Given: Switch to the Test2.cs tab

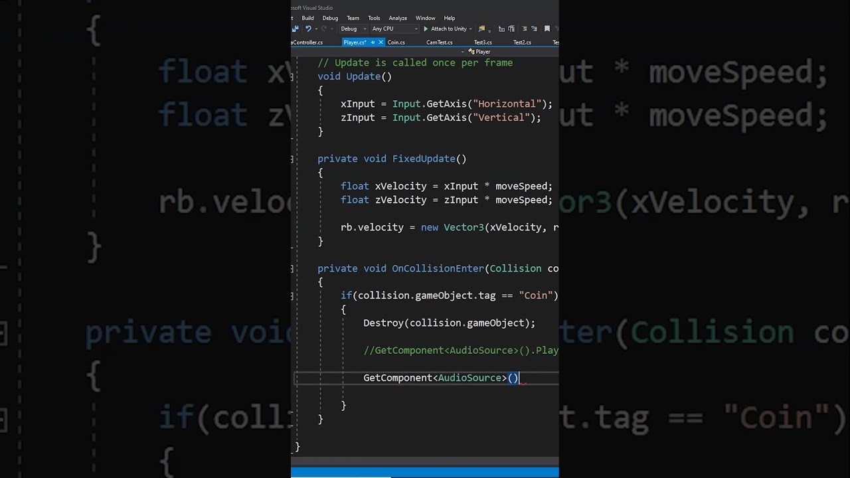Looking at the screenshot, I should (522, 42).
